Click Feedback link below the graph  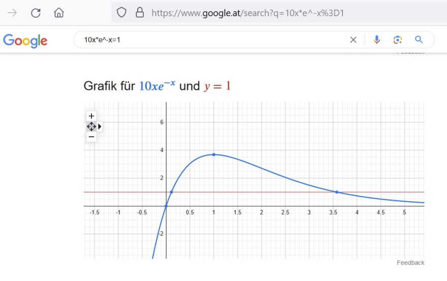point(410,263)
